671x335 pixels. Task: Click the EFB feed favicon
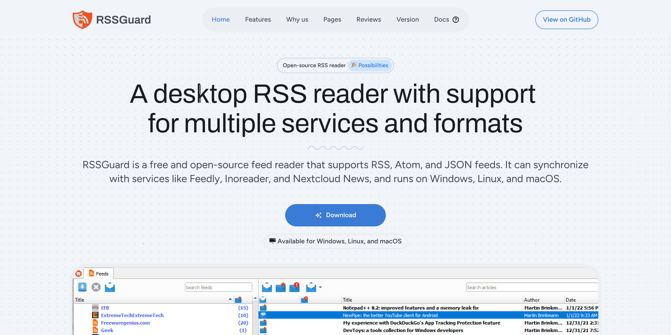pos(95,308)
